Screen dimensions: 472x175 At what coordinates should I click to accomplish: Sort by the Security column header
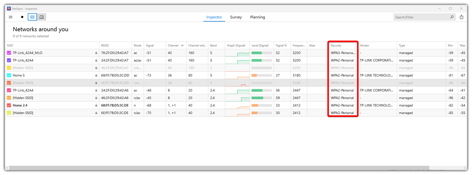click(x=336, y=45)
